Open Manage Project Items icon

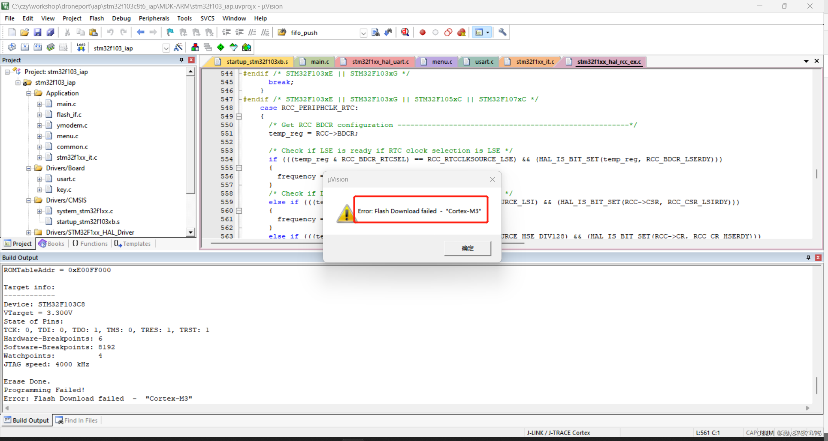[x=195, y=47]
